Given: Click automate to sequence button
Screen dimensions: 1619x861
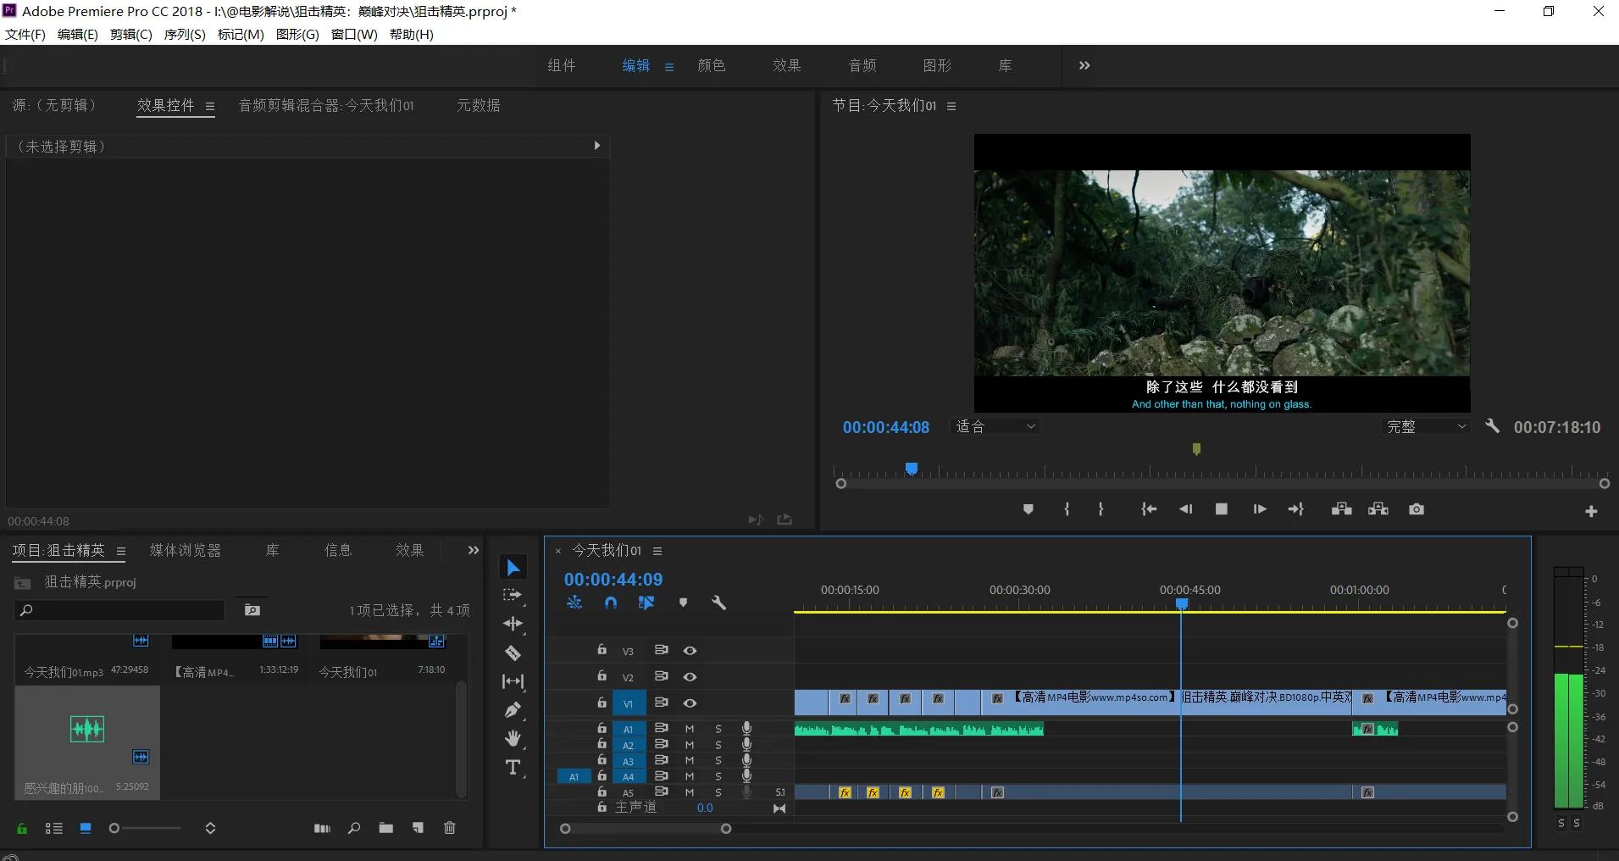Looking at the screenshot, I should pyautogui.click(x=322, y=828).
